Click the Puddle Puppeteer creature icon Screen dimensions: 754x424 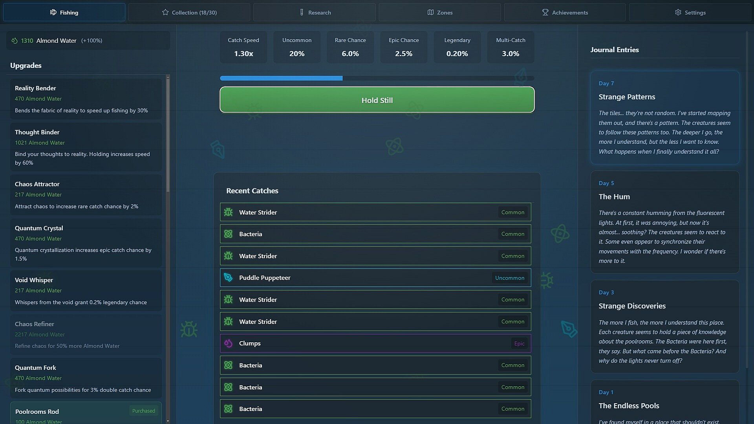pyautogui.click(x=228, y=278)
